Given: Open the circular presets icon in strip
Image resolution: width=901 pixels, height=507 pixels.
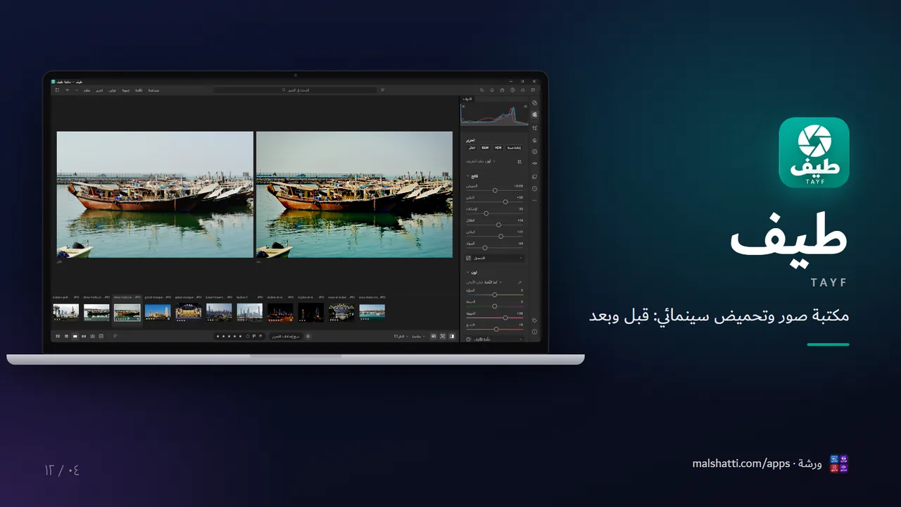Looking at the screenshot, I should [535, 151].
